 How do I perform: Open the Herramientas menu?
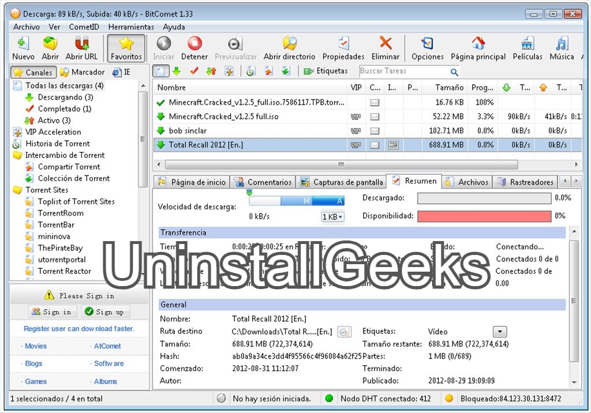pyautogui.click(x=131, y=27)
